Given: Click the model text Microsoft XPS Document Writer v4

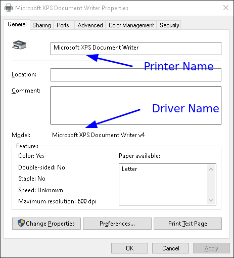Looking at the screenshot, I should pos(99,135).
